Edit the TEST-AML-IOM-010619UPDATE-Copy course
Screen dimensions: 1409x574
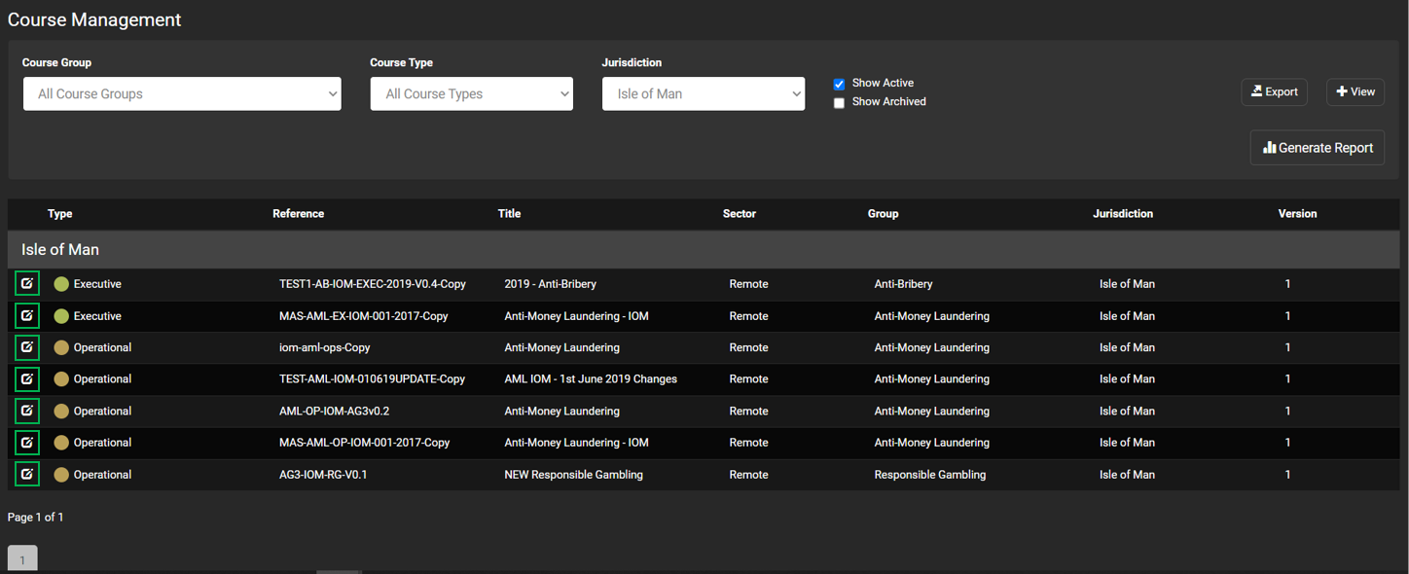[x=27, y=379]
